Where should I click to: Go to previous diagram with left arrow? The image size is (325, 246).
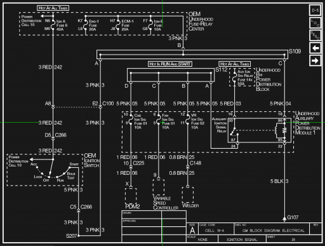(x=315, y=48)
